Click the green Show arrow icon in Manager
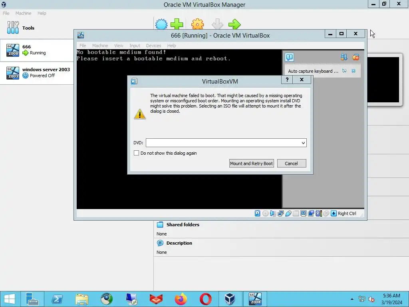The width and height of the screenshot is (409, 307). coord(234,24)
